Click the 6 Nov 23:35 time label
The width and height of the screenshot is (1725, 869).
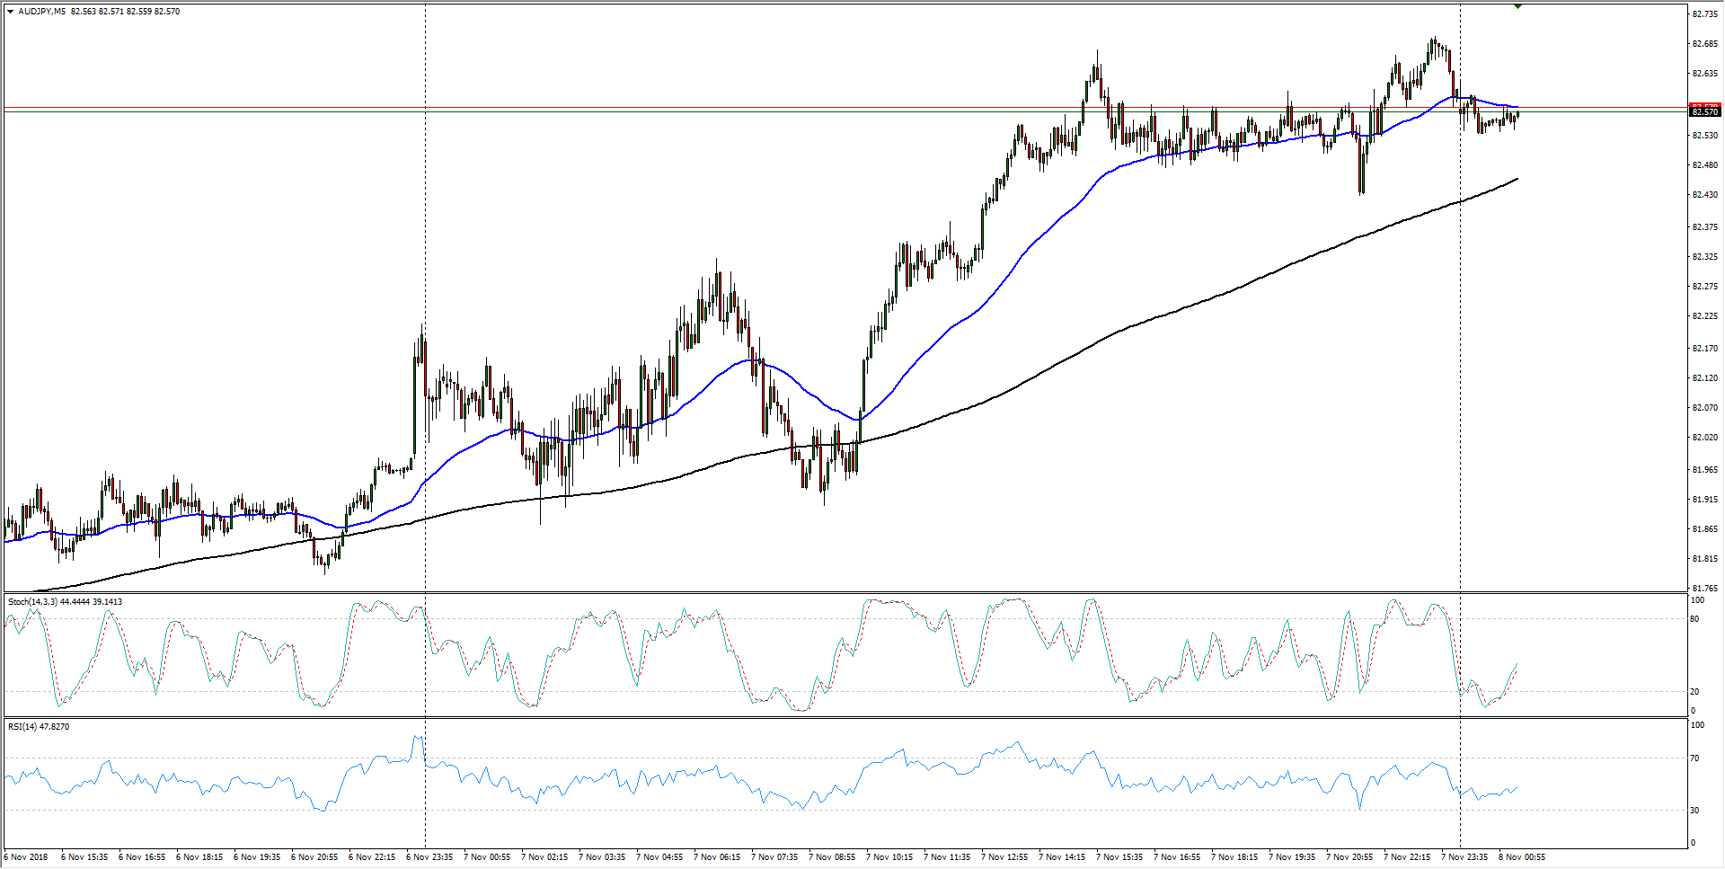429,857
